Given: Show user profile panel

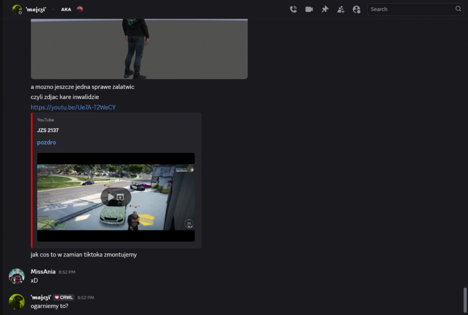Looking at the screenshot, I should click(356, 9).
